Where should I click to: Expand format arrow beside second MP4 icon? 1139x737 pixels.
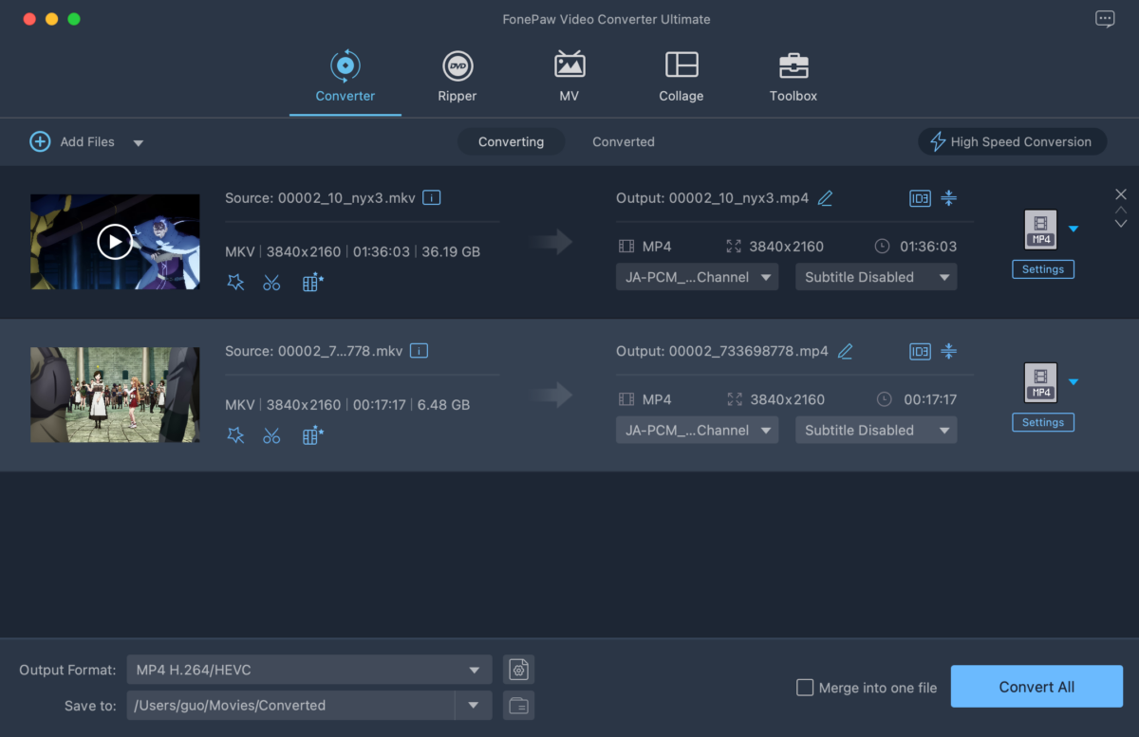pos(1073,381)
